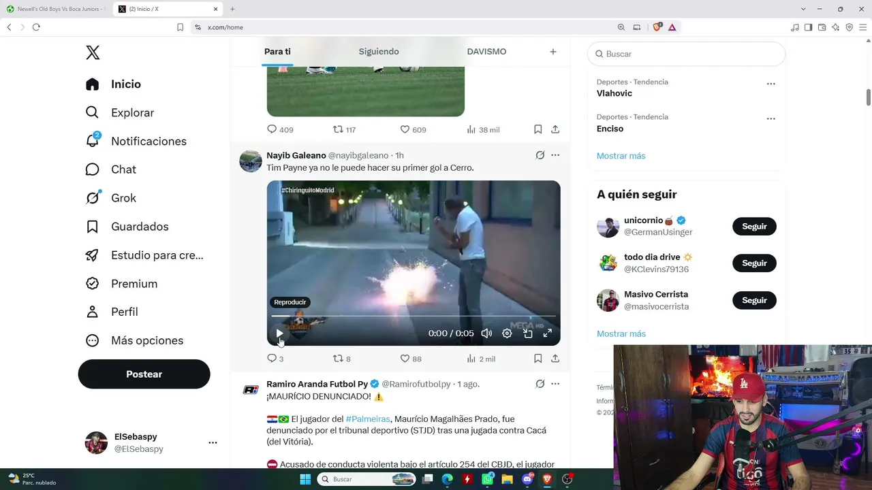Open Grok explain on Nayib Galeano post
The height and width of the screenshot is (490, 872).
pos(540,155)
